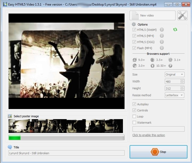This screenshot has width=192, height=163.
Task: Open the Size dropdown showing Original
Action: (x=174, y=74)
